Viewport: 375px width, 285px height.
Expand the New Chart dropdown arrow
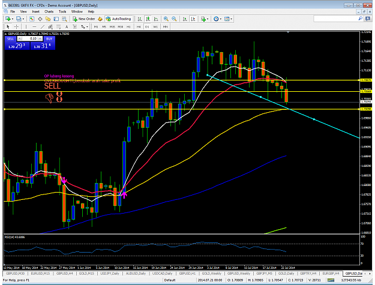coord(12,19)
